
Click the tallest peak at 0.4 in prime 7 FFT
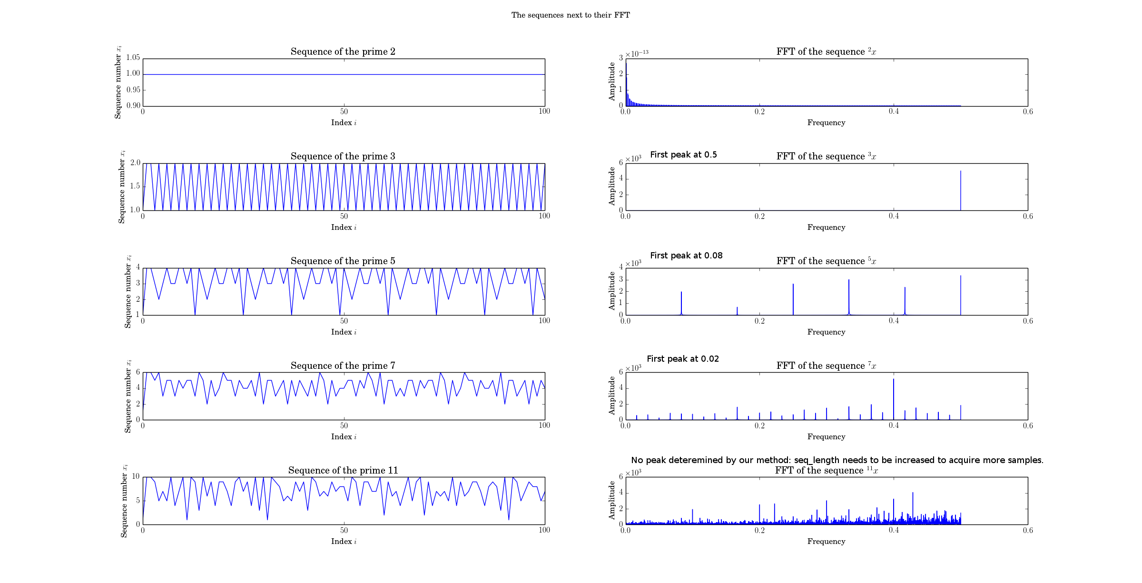(894, 399)
